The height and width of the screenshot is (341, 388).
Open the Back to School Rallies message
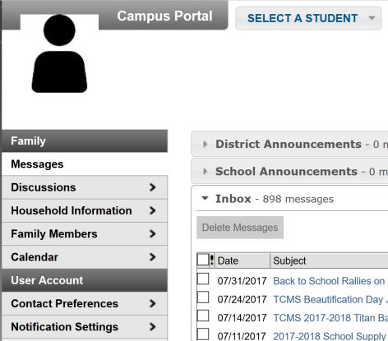(330, 281)
